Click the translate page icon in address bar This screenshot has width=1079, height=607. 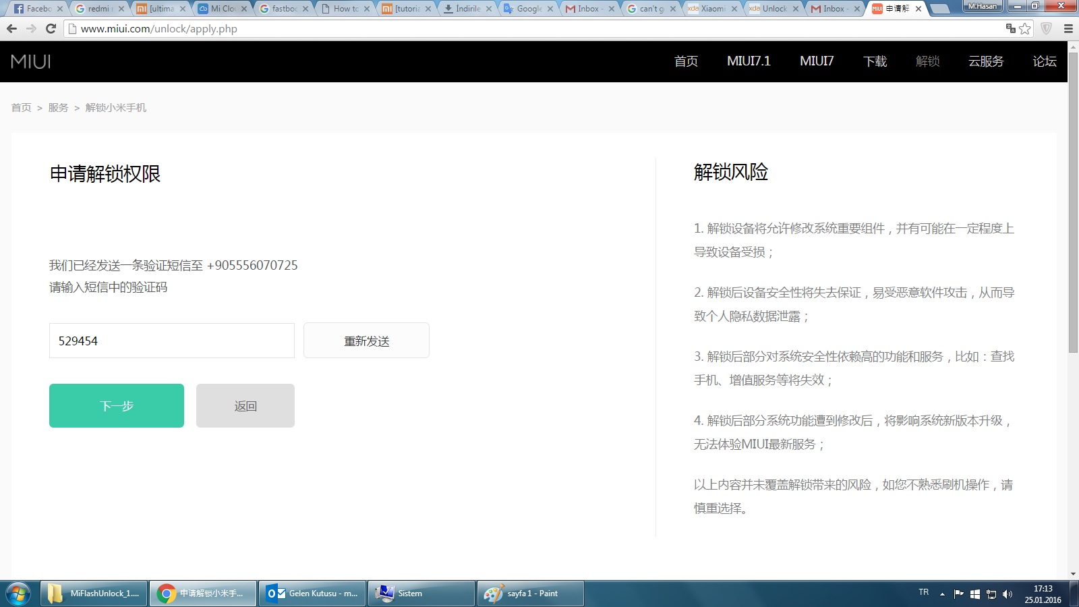1010,28
